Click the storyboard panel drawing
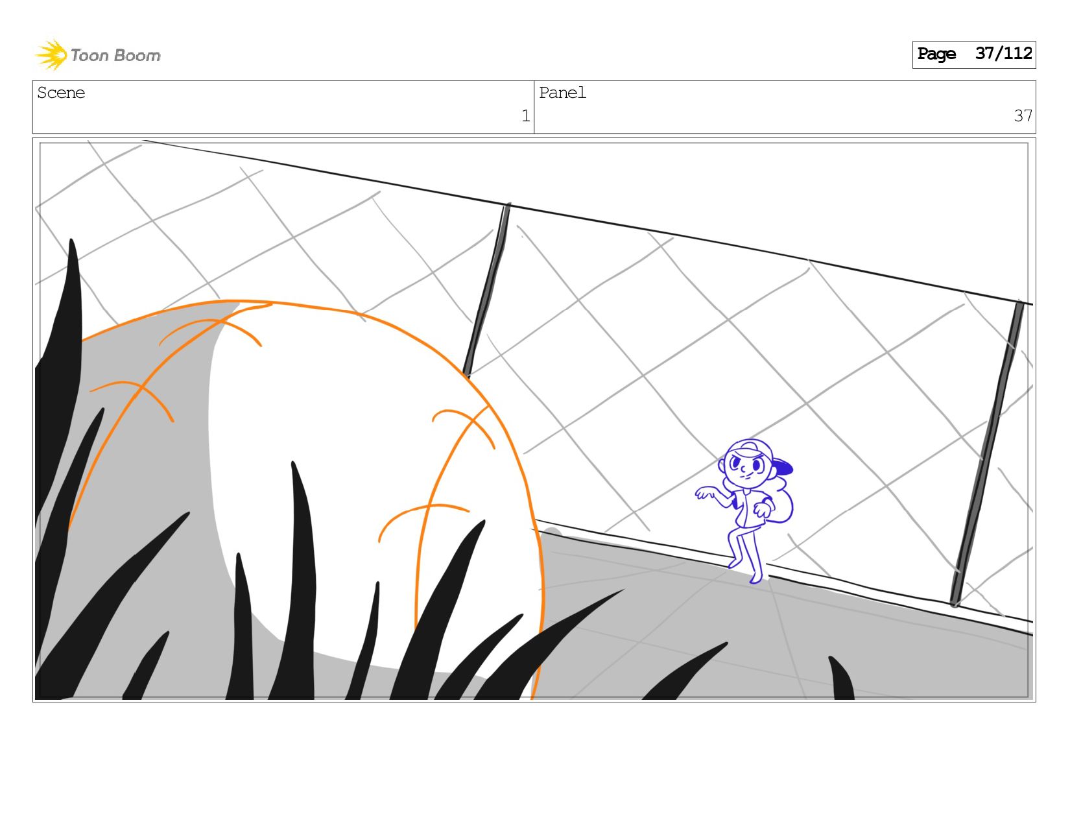1070x827 pixels. (534, 420)
